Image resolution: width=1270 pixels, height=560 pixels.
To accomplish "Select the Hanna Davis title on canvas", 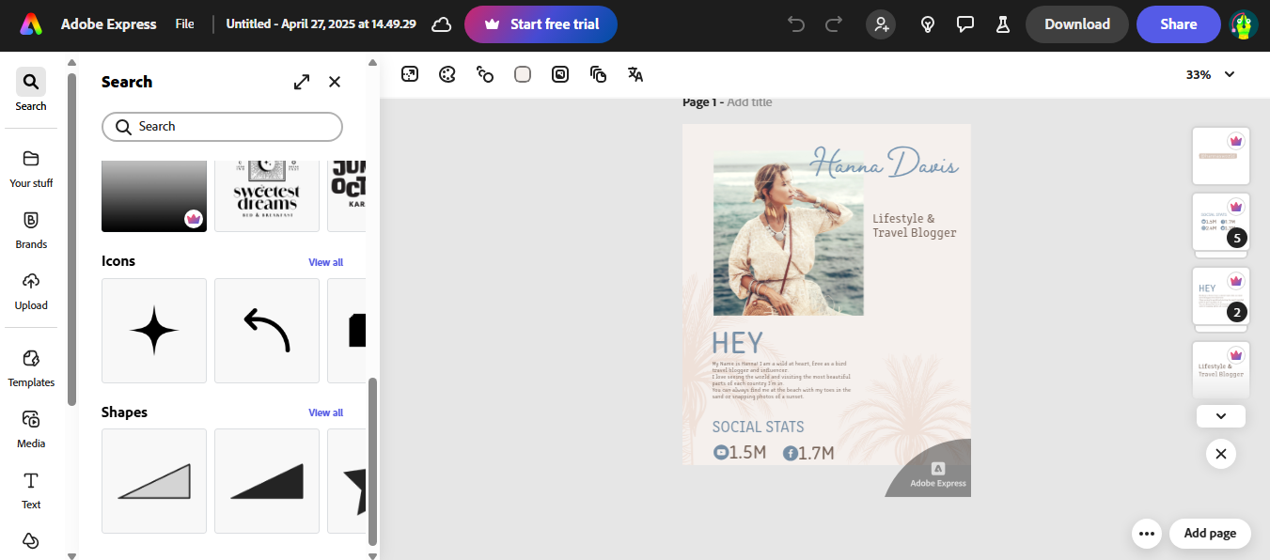I will [x=884, y=163].
